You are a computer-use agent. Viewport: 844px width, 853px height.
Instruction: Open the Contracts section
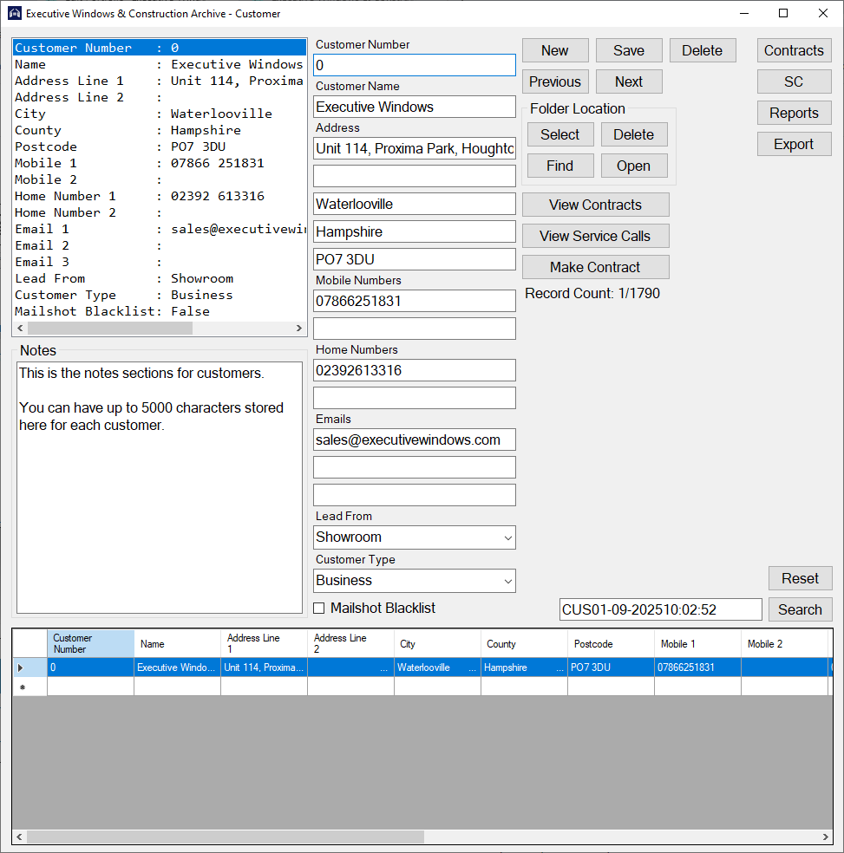tap(794, 50)
